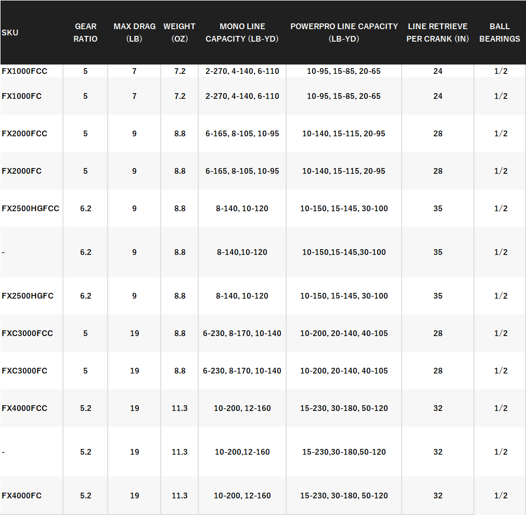Image resolution: width=526 pixels, height=515 pixels.
Task: Click gear ratio 5.2 in FX4000FCC row
Action: (85, 408)
